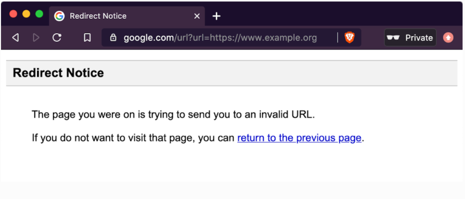Image resolution: width=465 pixels, height=199 pixels.
Task: Open the Brave Shields lion icon
Action: [x=350, y=37]
